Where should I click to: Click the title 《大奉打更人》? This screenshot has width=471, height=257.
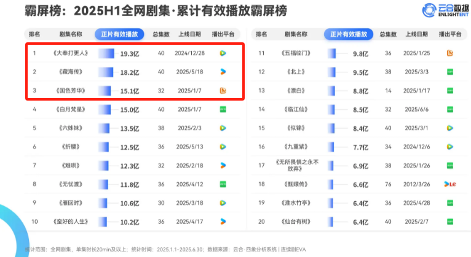coord(71,53)
